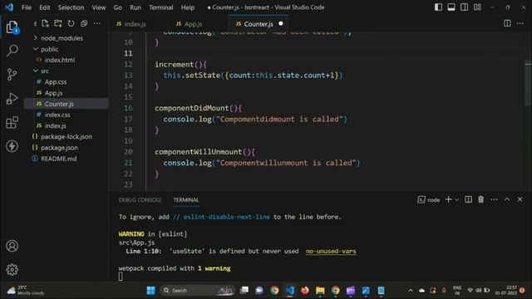This screenshot has width=532, height=299.
Task: Split the editor to the right
Action: click(x=507, y=23)
